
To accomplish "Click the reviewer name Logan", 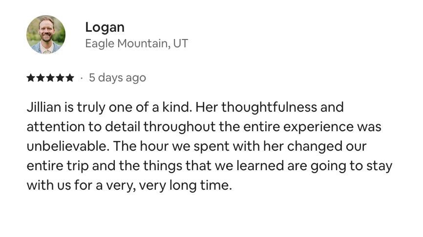I will click(x=105, y=28).
